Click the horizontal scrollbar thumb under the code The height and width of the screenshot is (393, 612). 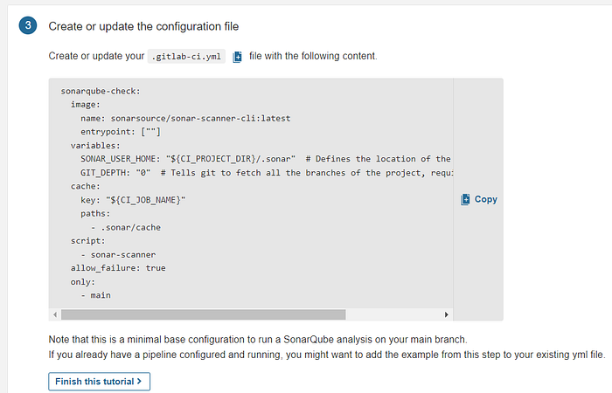(204, 314)
